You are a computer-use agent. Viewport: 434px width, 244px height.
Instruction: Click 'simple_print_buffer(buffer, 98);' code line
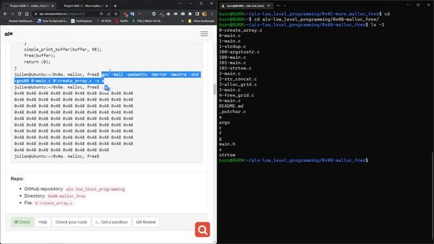63,49
